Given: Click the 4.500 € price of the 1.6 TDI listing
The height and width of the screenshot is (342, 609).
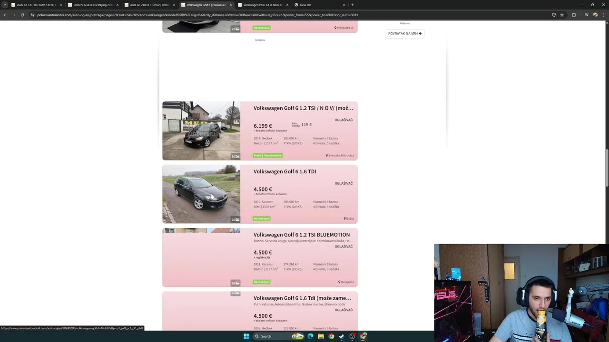Looking at the screenshot, I should click(263, 189).
